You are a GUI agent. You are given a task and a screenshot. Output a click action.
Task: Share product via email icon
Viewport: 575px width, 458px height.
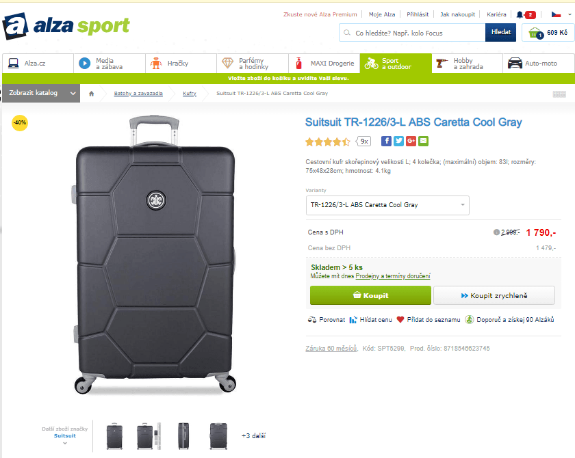pyautogui.click(x=423, y=141)
